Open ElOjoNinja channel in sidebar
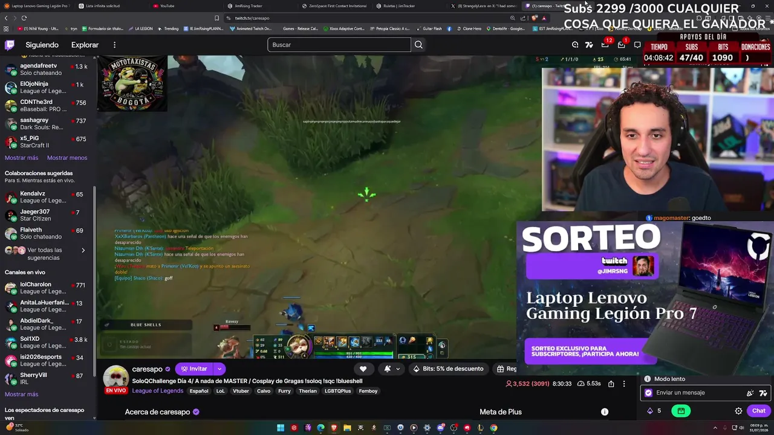 click(47, 88)
